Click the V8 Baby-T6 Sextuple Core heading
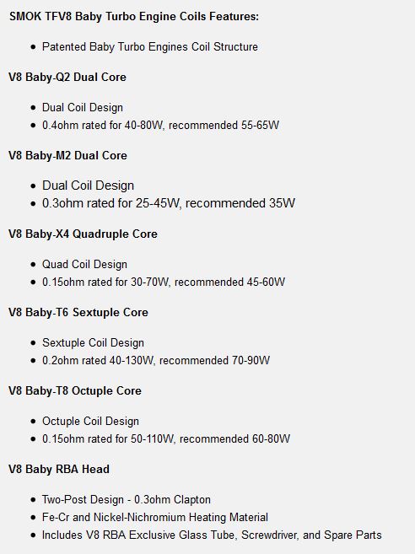Screen dimensions: 415x554 click(78, 313)
